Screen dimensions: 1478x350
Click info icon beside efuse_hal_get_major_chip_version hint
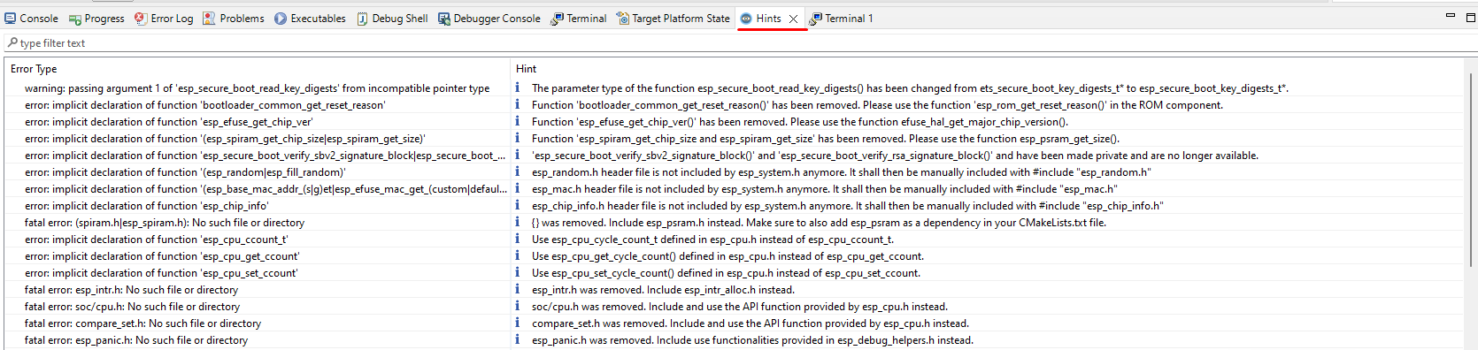coord(518,121)
